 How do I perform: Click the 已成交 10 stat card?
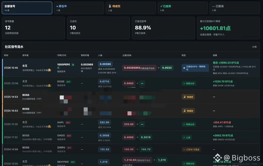coord(98,28)
